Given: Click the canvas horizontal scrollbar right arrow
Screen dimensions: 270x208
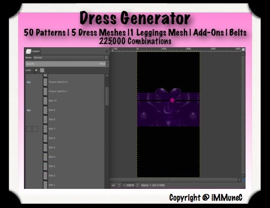Looking at the screenshot, I should pyautogui.click(x=240, y=180).
